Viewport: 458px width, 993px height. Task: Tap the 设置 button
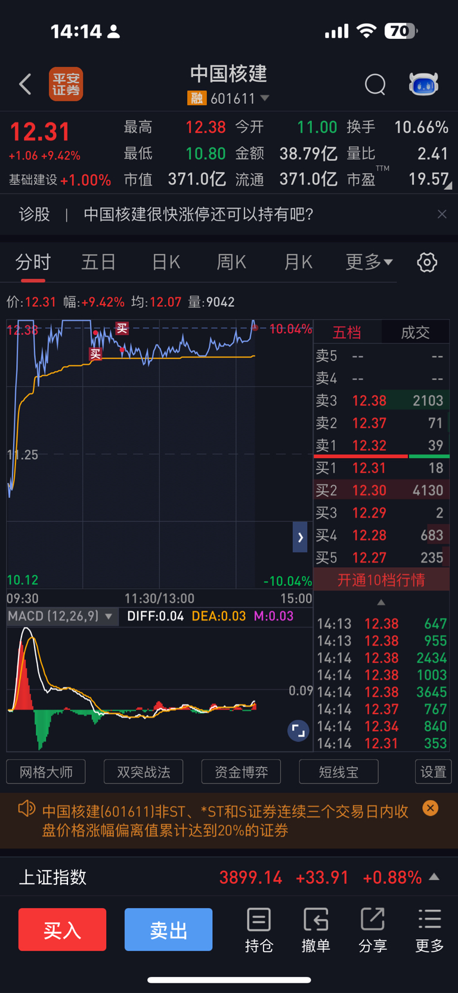(434, 771)
